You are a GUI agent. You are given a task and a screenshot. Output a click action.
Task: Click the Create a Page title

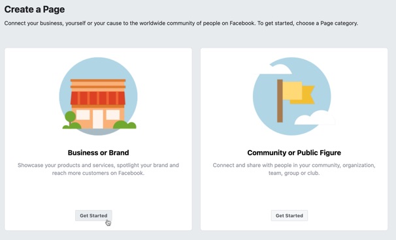[35, 10]
